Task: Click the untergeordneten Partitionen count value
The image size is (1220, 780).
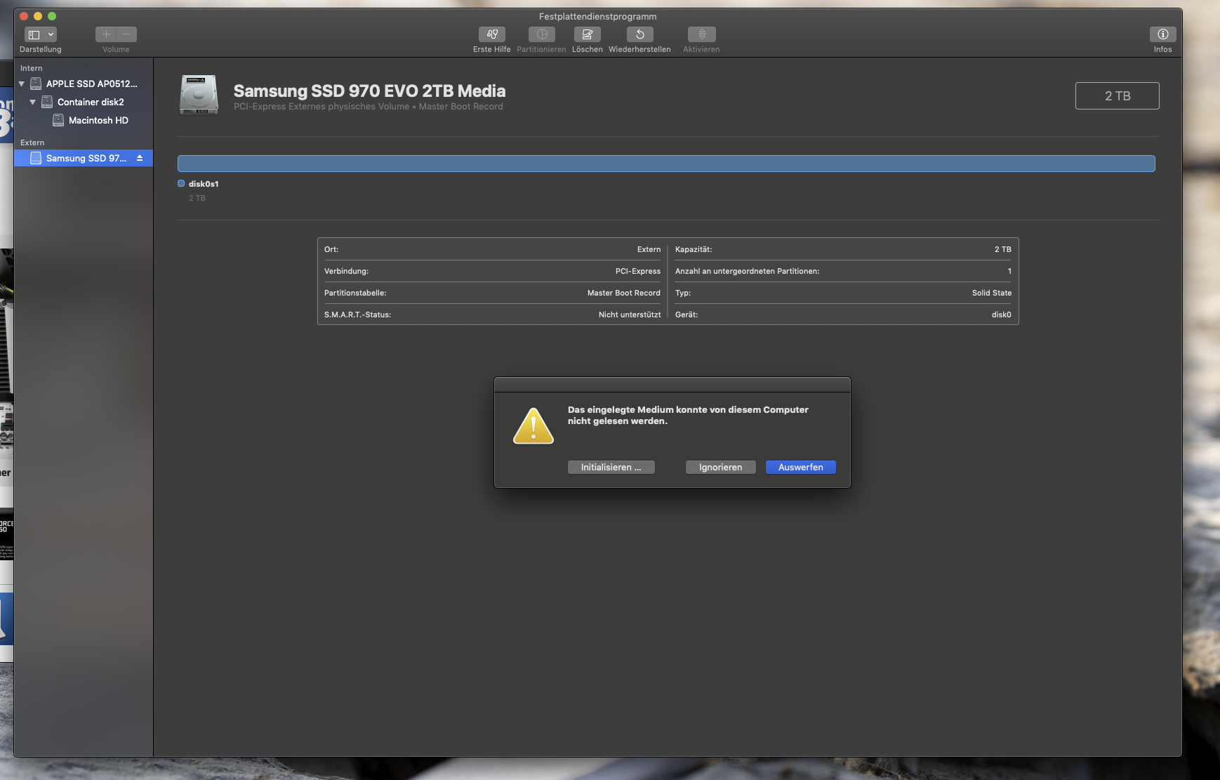Action: [x=1009, y=271]
